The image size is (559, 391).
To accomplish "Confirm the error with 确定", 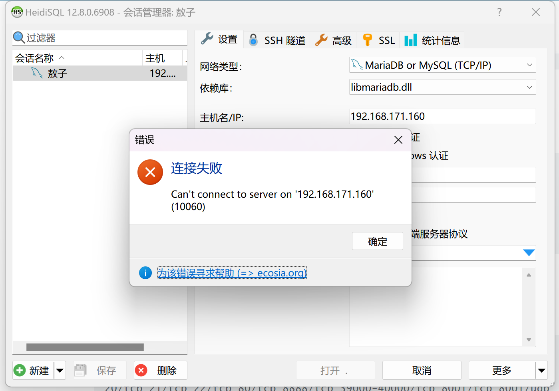I will 377,241.
